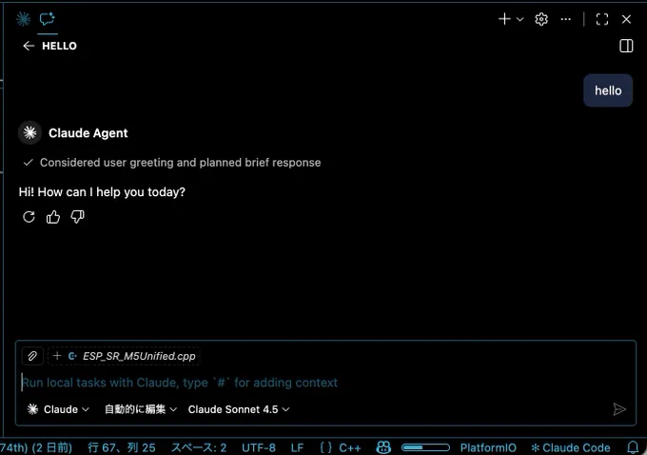
Task: Click 行 67、列 25 cursor position
Action: (122, 447)
